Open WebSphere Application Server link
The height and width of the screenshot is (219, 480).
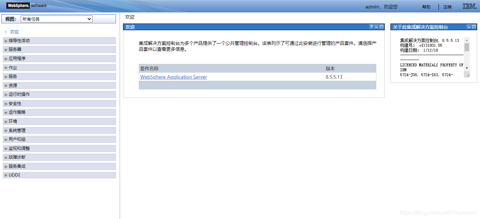(x=174, y=77)
